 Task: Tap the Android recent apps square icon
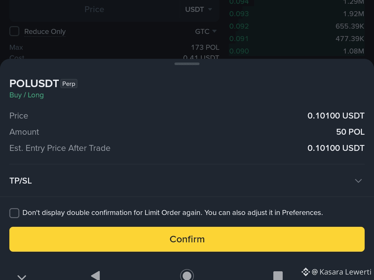(x=278, y=276)
